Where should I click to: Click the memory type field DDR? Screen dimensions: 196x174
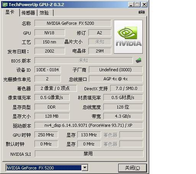pyautogui.click(x=52, y=107)
